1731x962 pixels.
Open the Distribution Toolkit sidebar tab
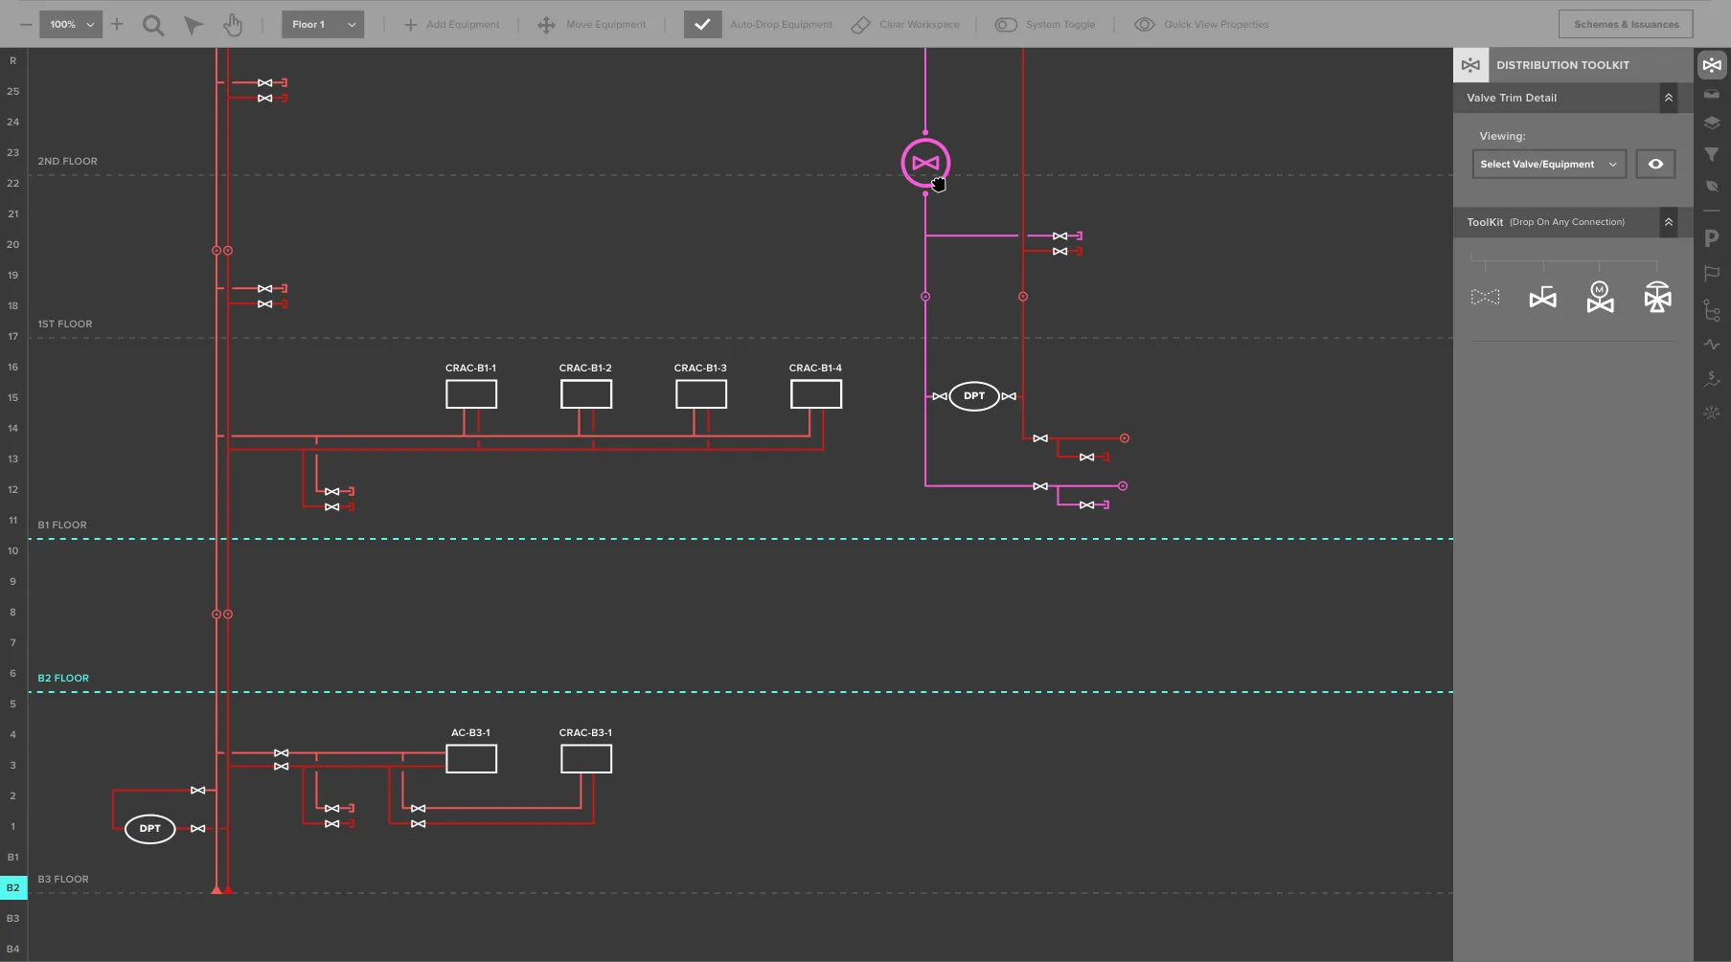click(1712, 65)
